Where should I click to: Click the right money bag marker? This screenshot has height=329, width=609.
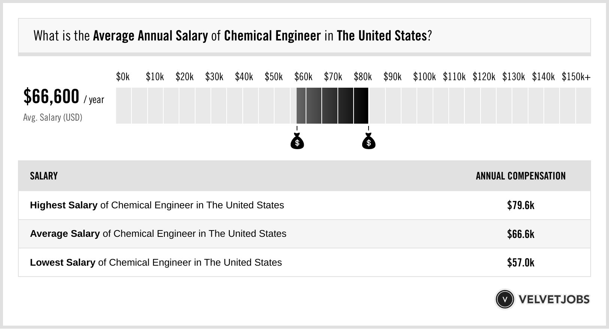(x=369, y=141)
